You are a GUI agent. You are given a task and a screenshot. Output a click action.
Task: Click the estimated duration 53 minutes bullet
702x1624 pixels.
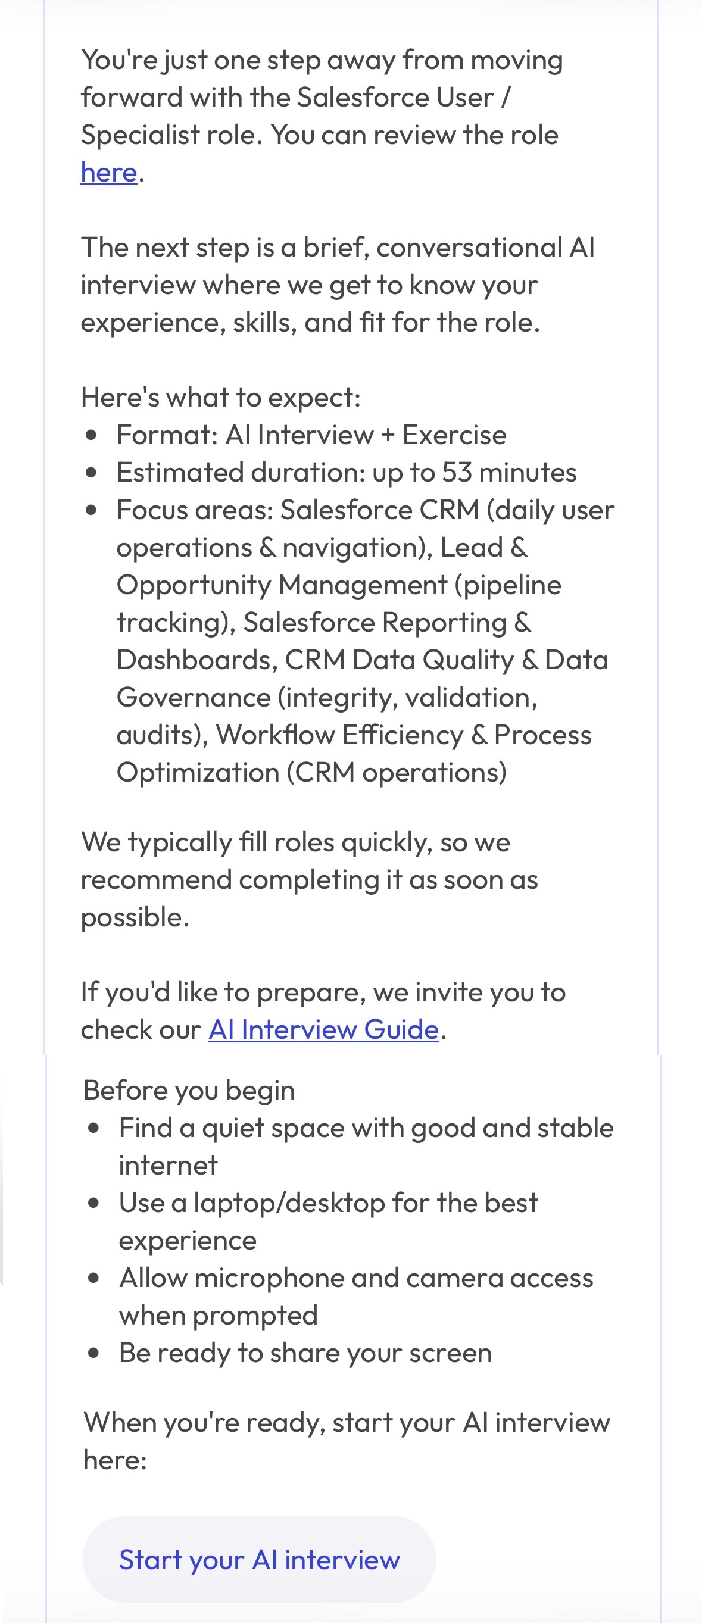[x=347, y=472]
